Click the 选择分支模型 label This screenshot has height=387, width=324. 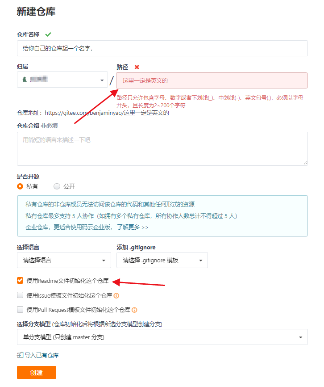click(x=34, y=324)
